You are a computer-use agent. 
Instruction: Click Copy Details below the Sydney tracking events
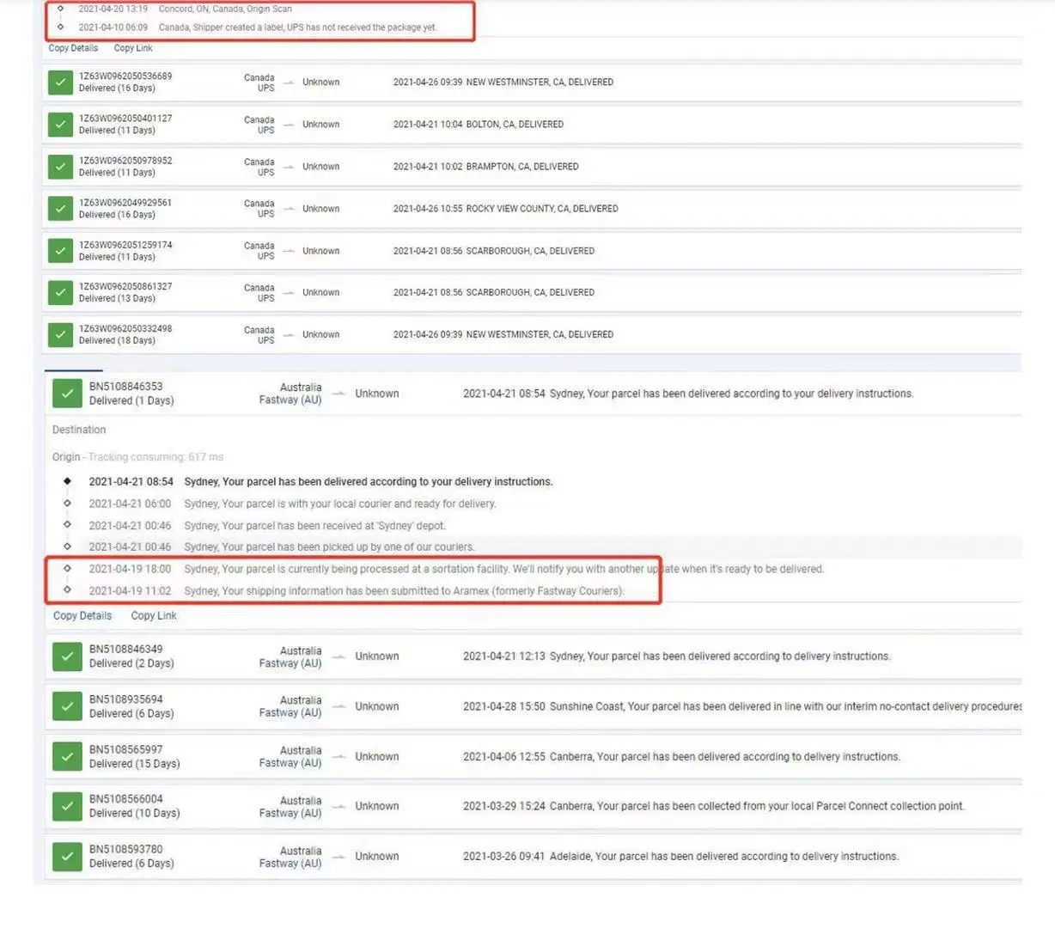click(x=82, y=615)
